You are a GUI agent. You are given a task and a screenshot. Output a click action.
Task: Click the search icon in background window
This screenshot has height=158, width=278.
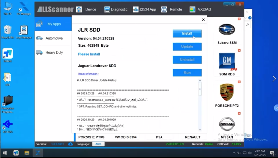[247, 25]
